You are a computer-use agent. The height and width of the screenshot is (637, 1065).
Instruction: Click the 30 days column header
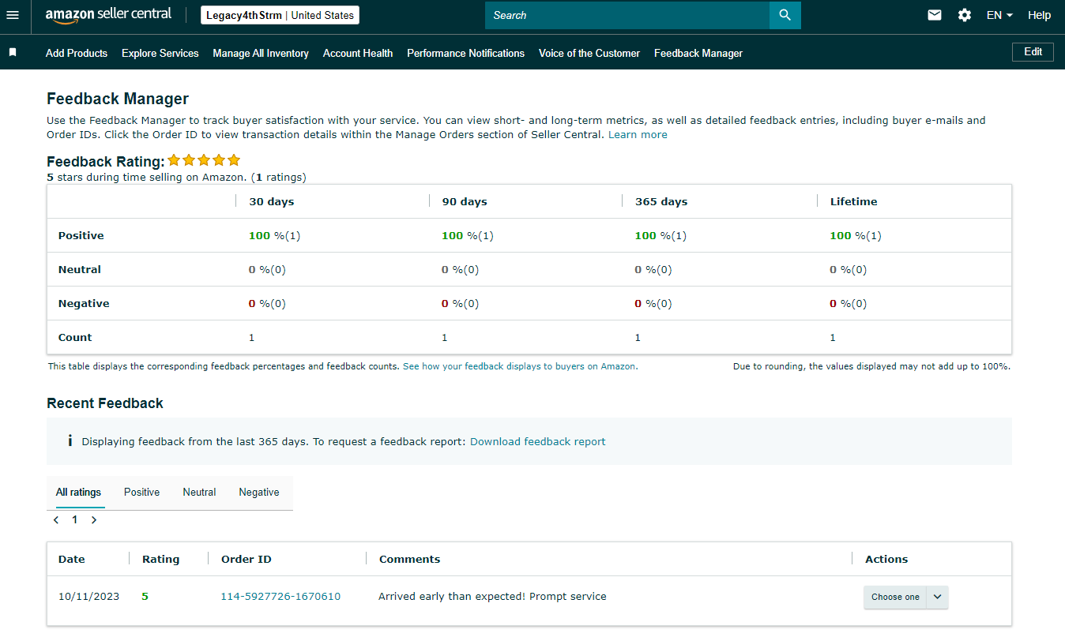click(271, 201)
